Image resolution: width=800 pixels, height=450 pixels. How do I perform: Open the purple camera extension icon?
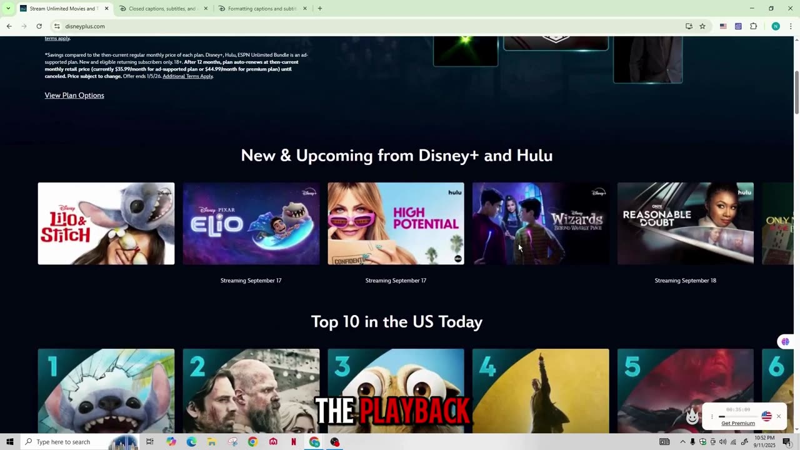click(738, 26)
